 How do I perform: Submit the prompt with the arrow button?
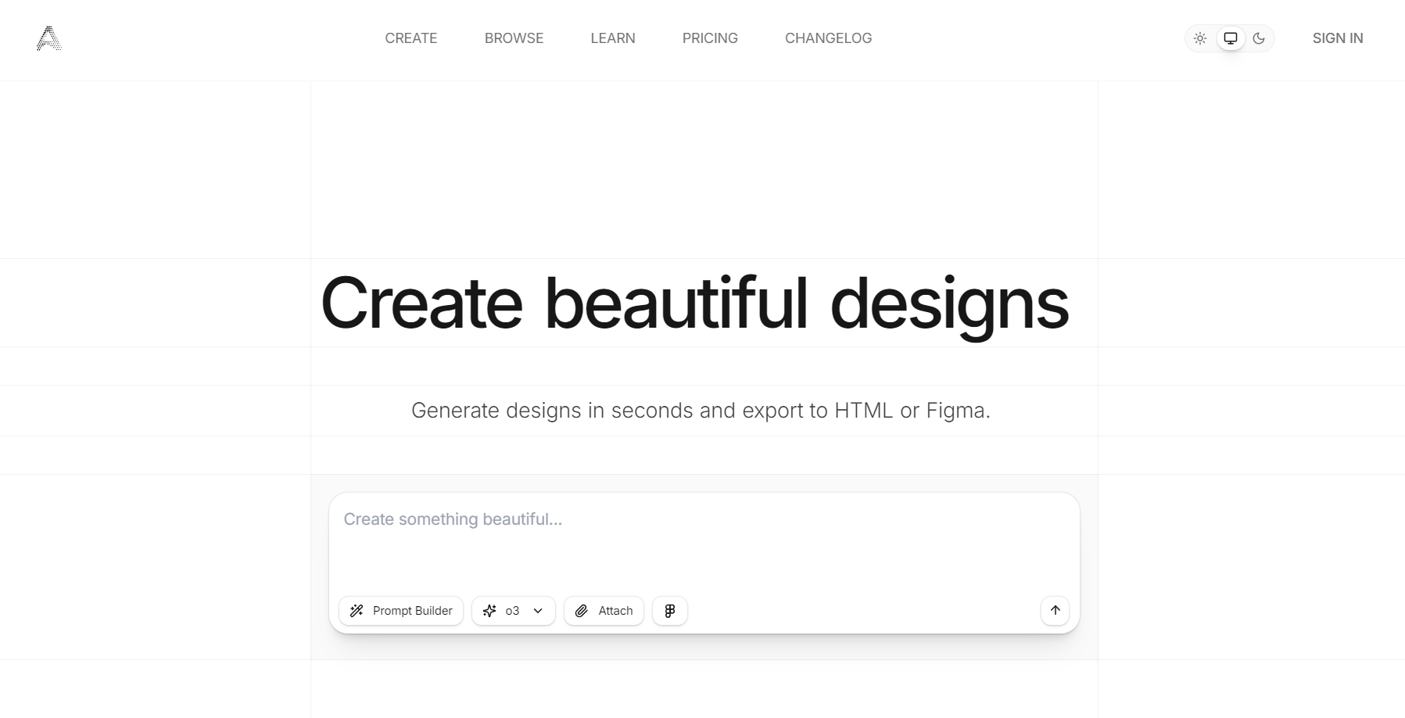[1054, 611]
